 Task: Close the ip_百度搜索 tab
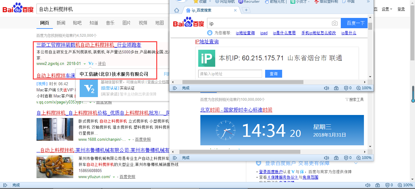tap(235, 10)
